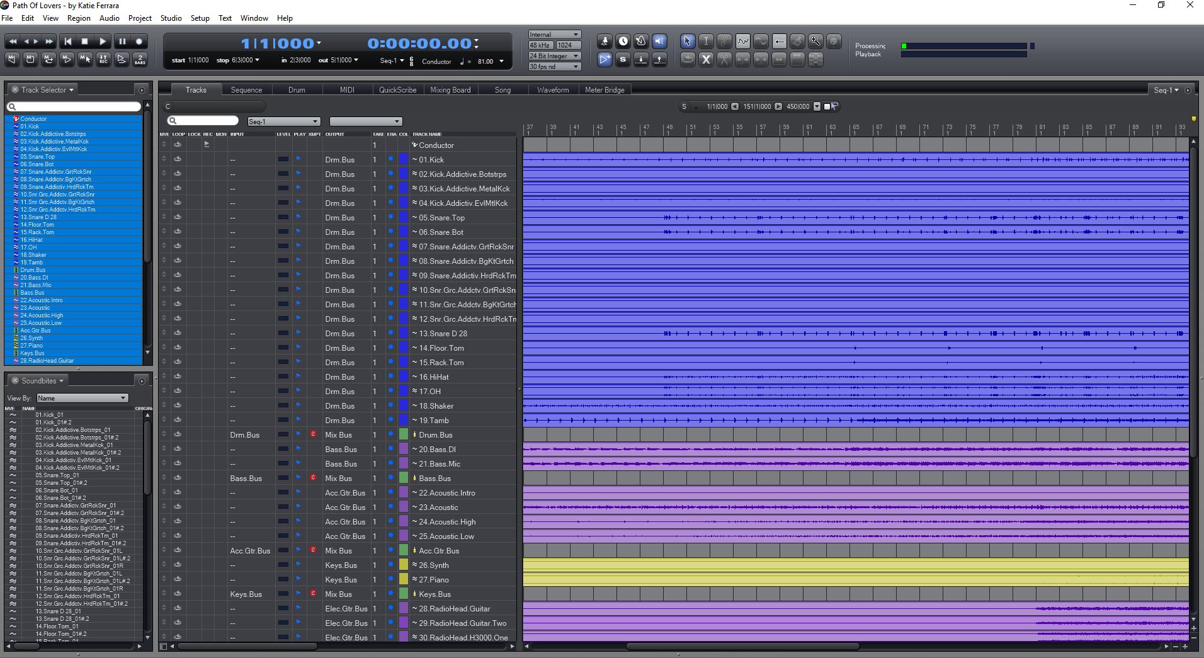Toggle the Solo mode S button

click(623, 59)
